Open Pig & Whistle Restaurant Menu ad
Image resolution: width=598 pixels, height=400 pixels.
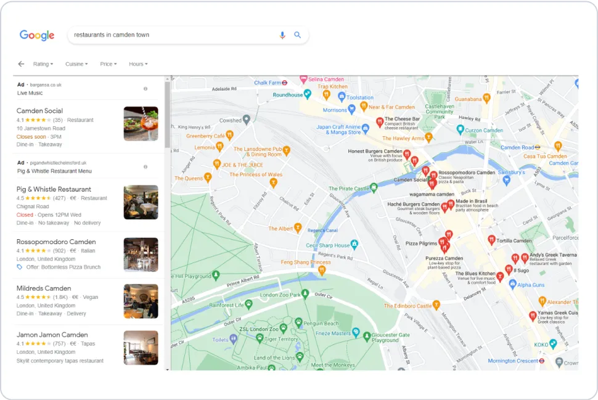(x=54, y=171)
